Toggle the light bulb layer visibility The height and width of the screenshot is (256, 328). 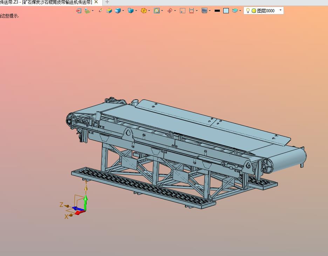pyautogui.click(x=248, y=11)
